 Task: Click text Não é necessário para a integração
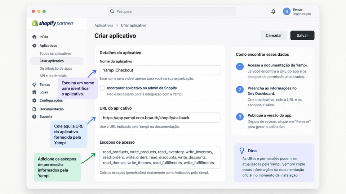(145, 94)
